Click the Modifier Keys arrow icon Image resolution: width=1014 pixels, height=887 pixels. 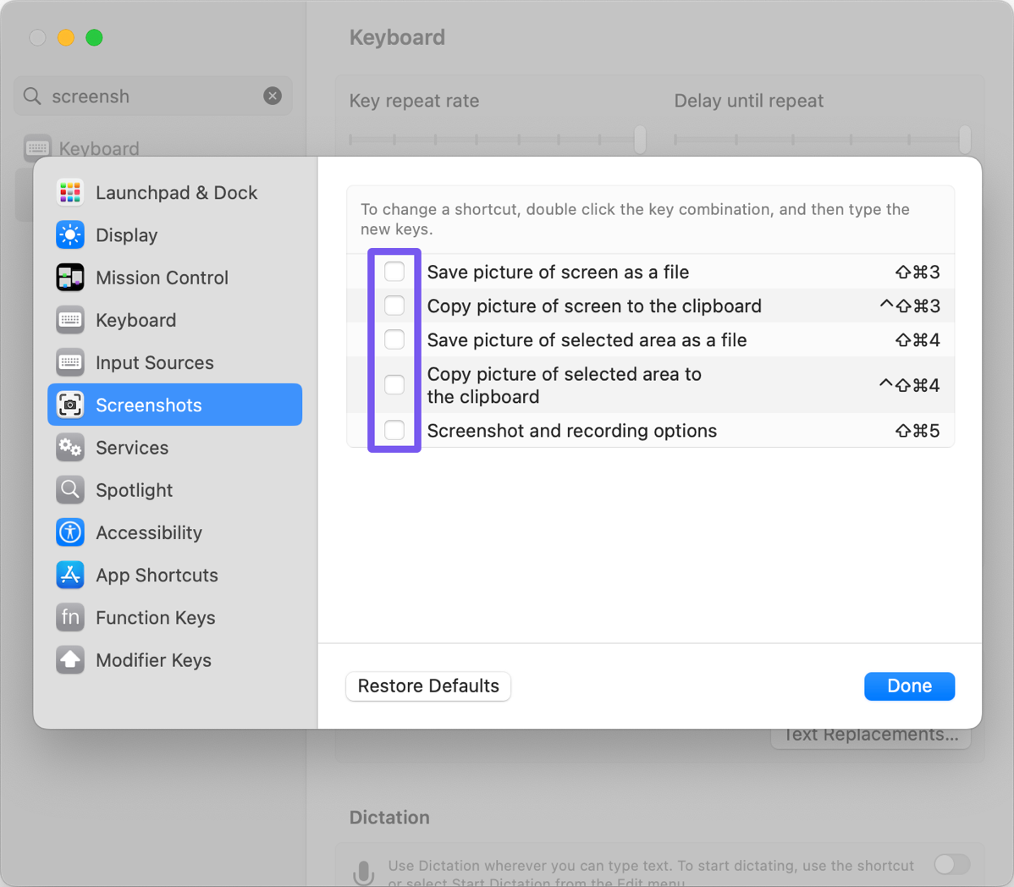point(70,660)
